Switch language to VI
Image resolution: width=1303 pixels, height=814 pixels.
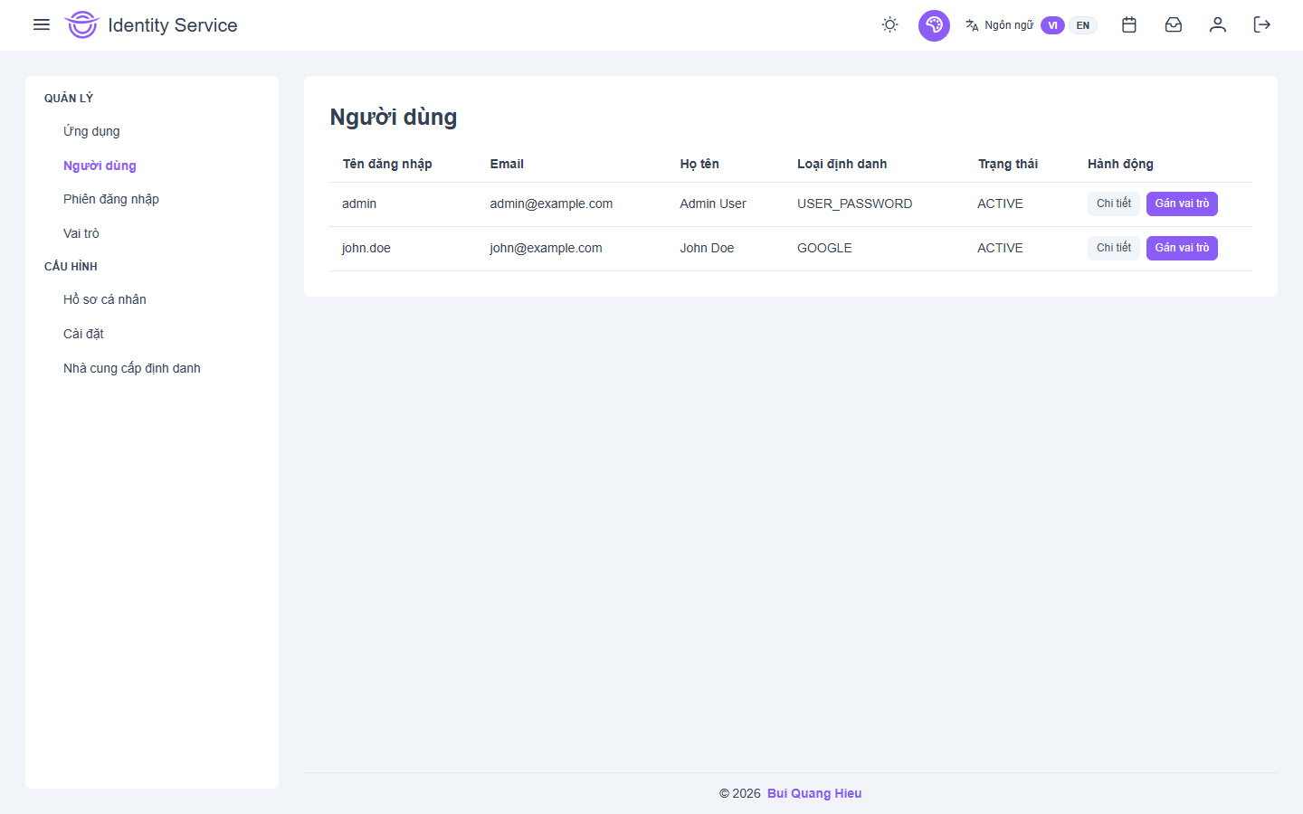pos(1052,25)
